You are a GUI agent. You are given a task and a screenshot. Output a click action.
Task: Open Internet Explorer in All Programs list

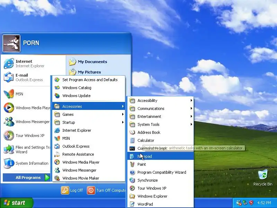point(89,130)
